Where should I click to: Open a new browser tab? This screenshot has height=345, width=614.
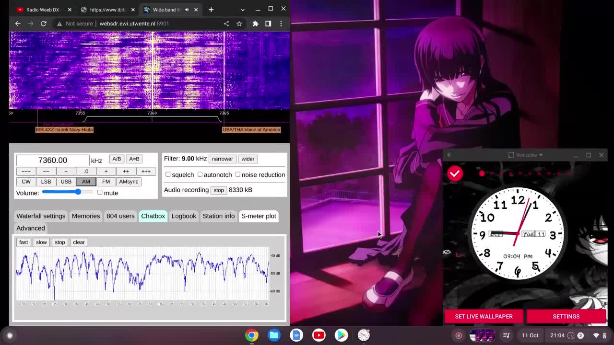coord(211,10)
